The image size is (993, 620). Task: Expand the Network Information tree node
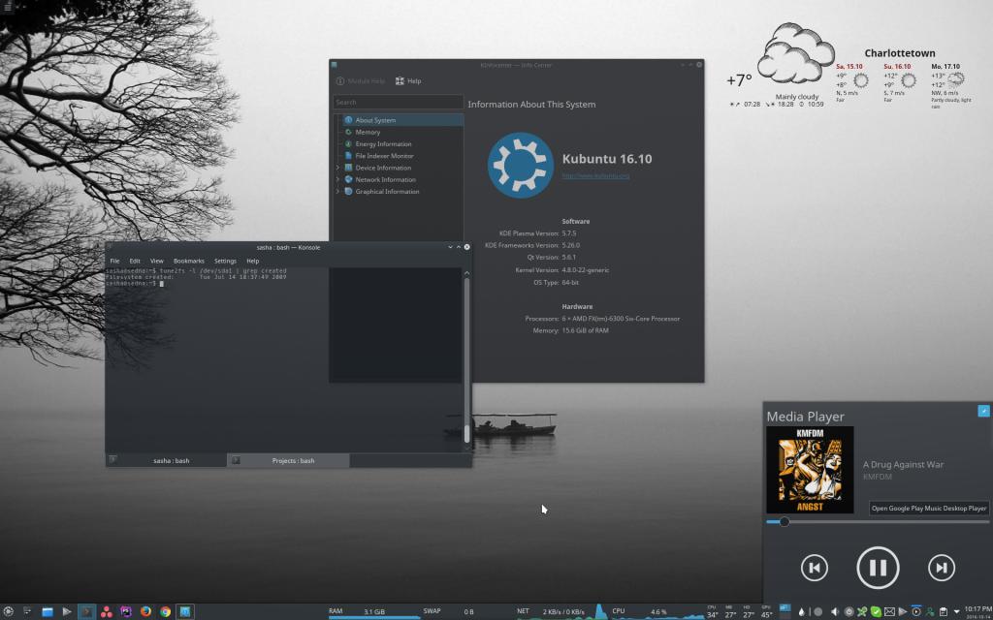(337, 179)
